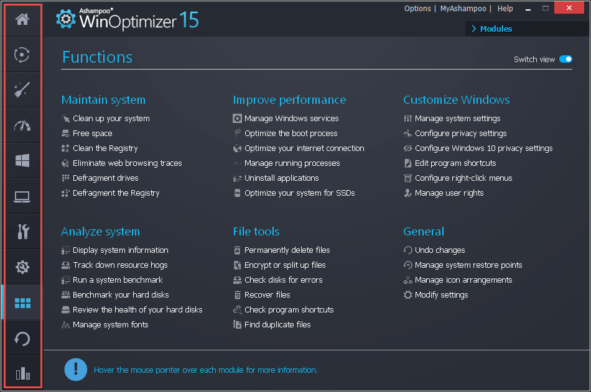Click the blue exclamation info icon
Image resolution: width=591 pixels, height=392 pixels.
(76, 369)
